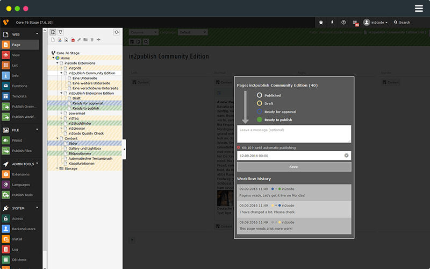The image size is (430, 269).
Task: Collapse the in2publish Enterprise Edition node
Action: [61, 93]
